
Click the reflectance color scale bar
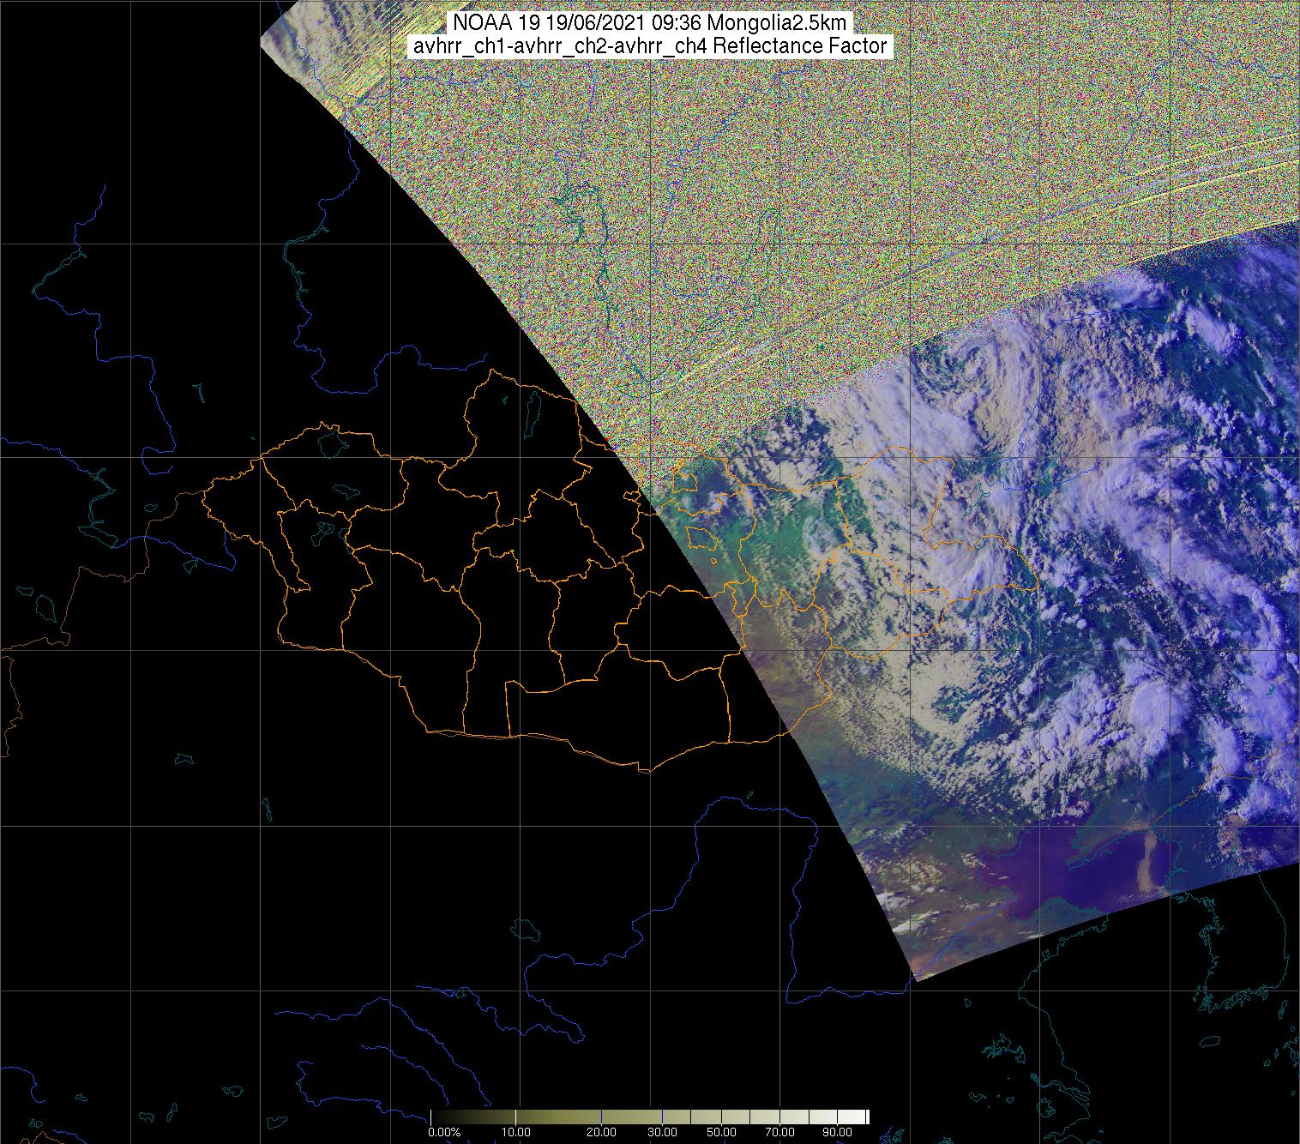(649, 1117)
